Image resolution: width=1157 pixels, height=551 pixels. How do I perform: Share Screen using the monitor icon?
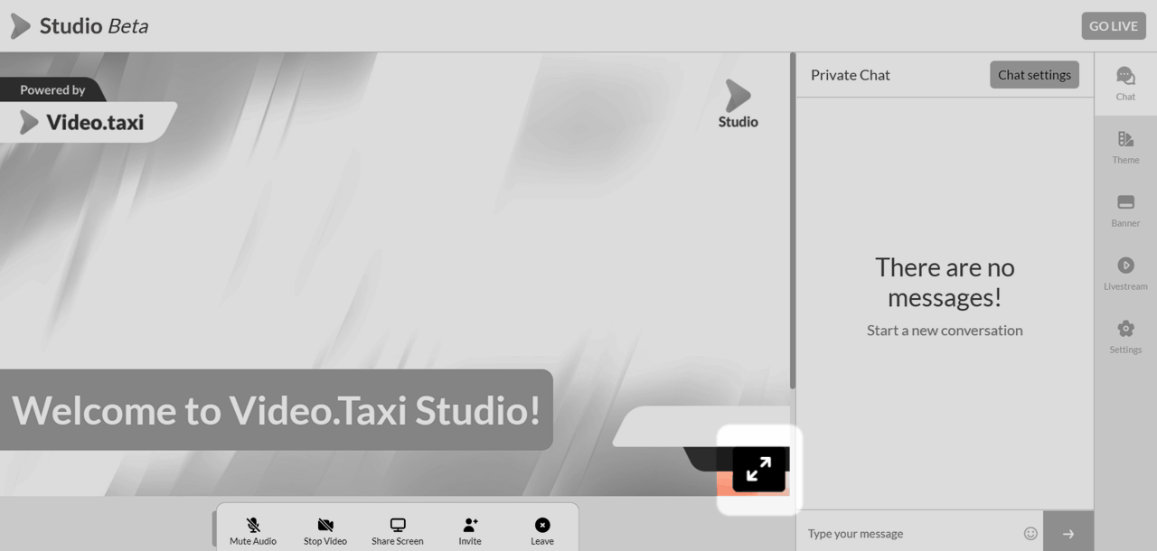398,531
